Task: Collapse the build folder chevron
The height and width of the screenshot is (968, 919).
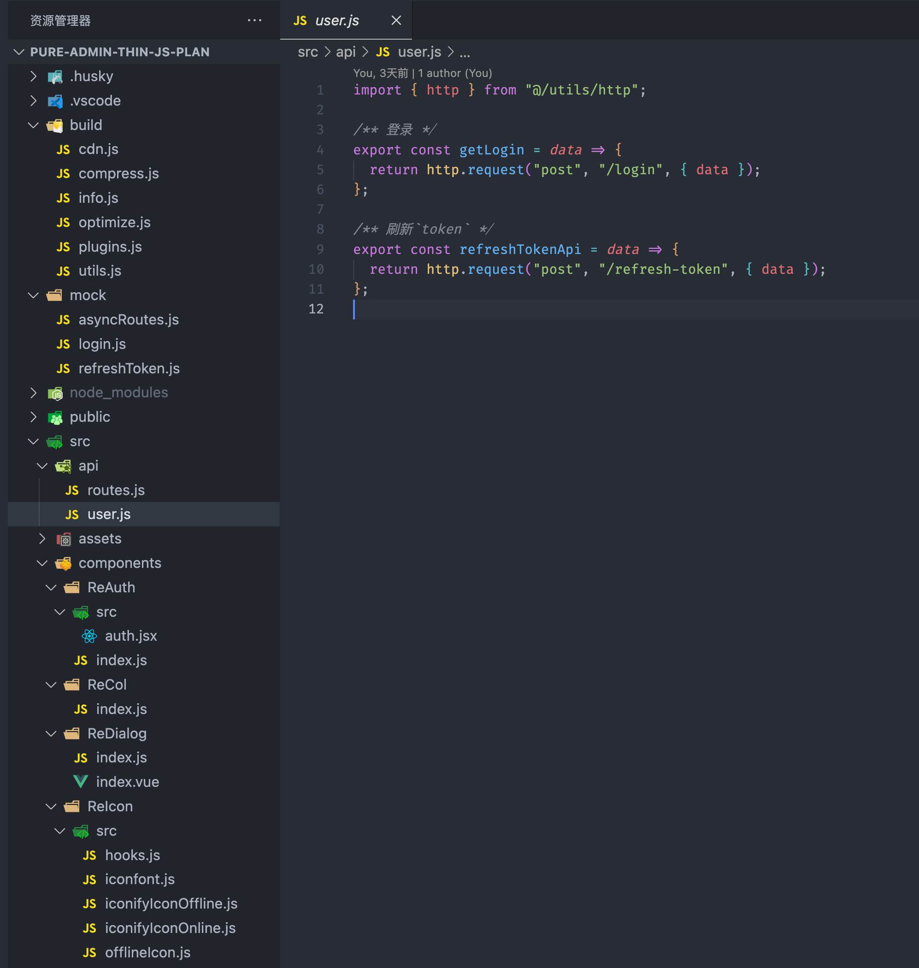Action: click(33, 125)
